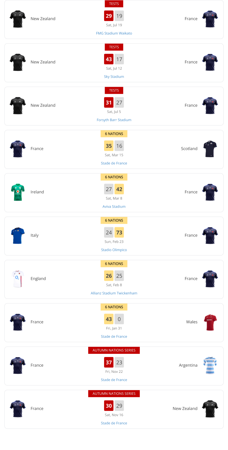This screenshot has width=228, height=450.
Task: Open FMG Stadium Waikato link
Action: tap(114, 33)
